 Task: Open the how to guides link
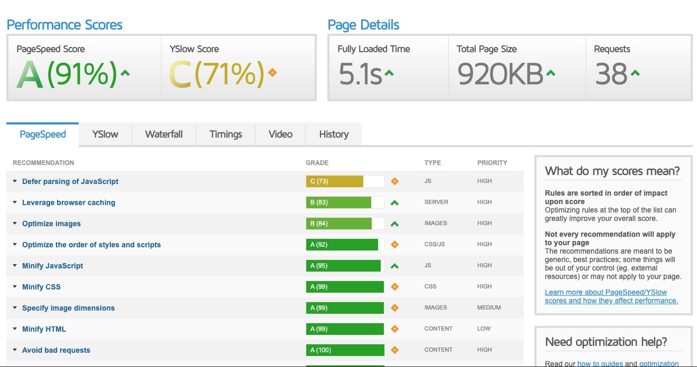tap(600, 363)
